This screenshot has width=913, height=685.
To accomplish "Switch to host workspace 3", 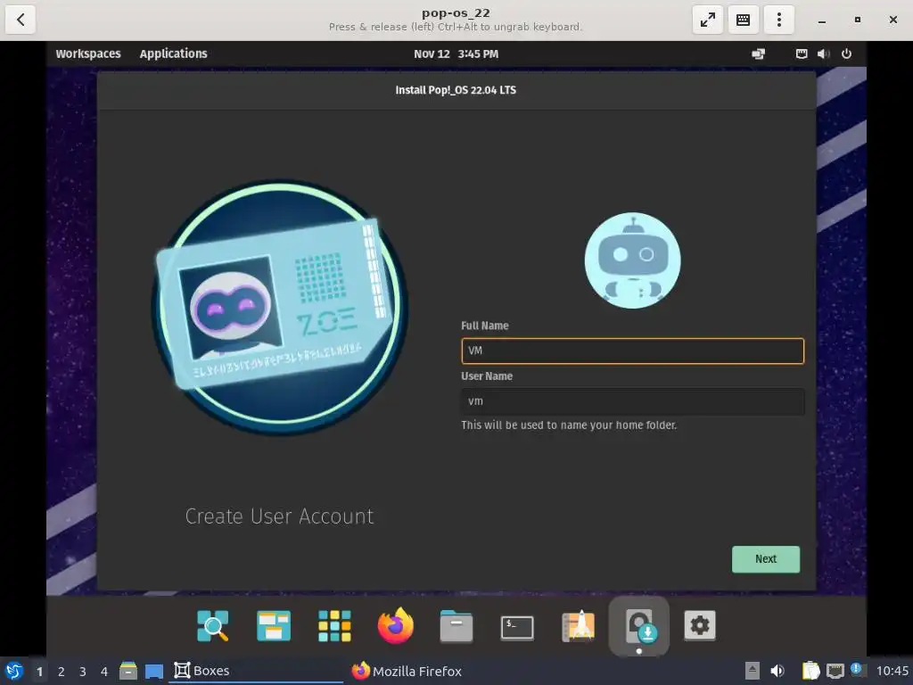I will (83, 672).
